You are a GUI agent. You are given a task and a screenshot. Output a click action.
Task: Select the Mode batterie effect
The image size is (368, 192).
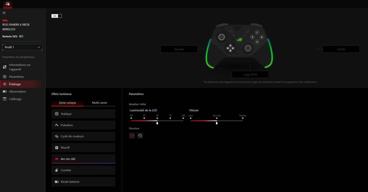pos(83,181)
